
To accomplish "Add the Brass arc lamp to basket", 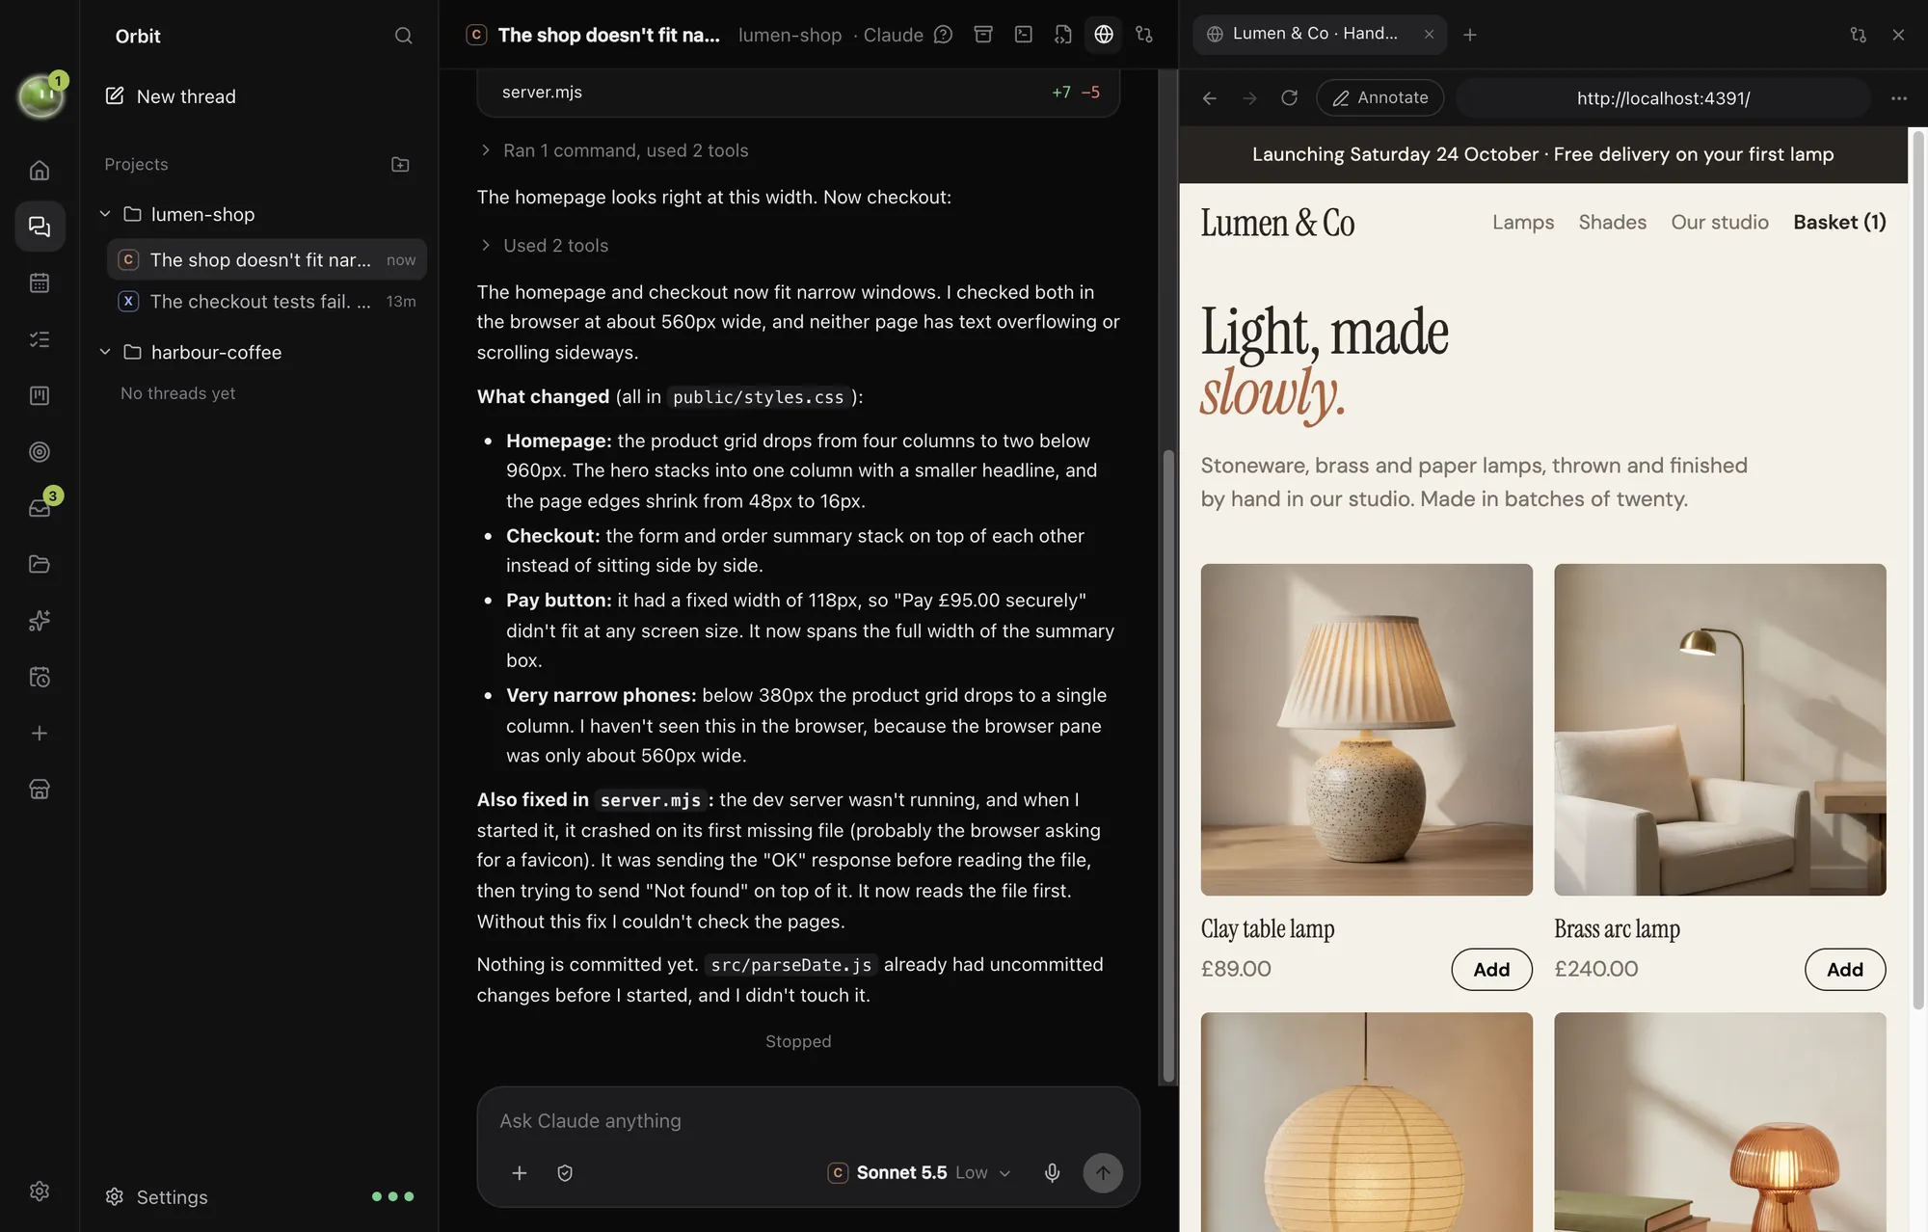I will tap(1845, 970).
